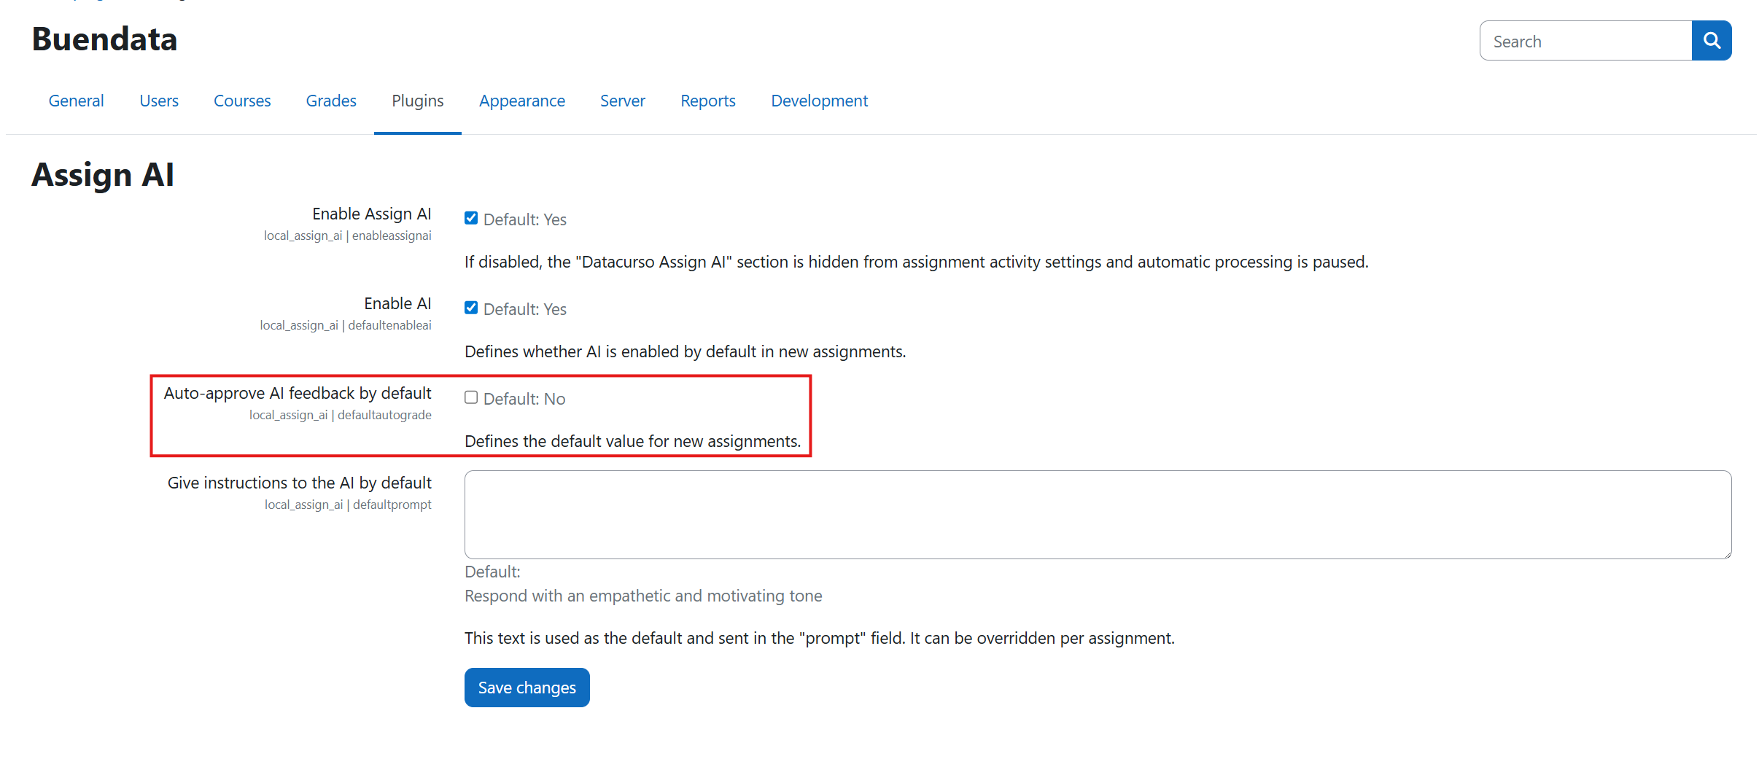
Task: Open the Development tab
Action: 819,101
